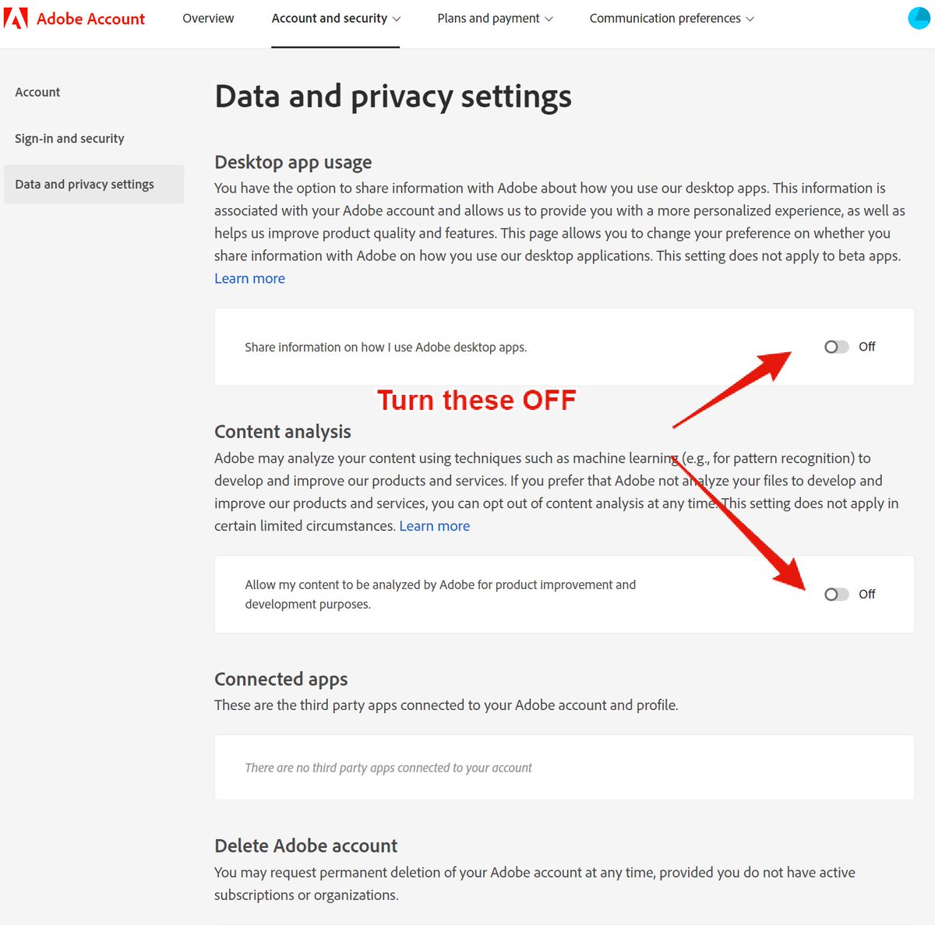This screenshot has width=935, height=925.
Task: Open Learn more link under Desktop app usage
Action: [249, 278]
